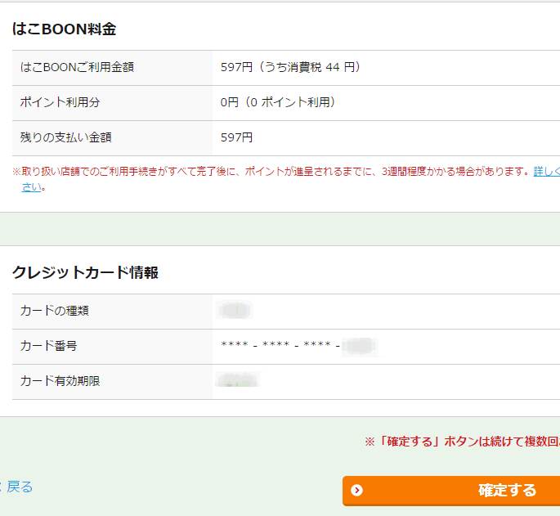Open the 詳しく details link

click(x=546, y=172)
